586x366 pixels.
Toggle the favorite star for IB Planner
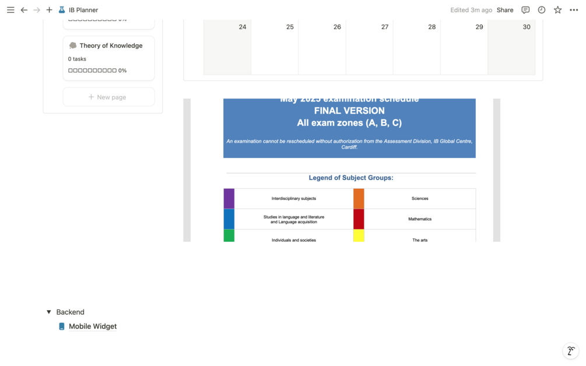(x=557, y=9)
